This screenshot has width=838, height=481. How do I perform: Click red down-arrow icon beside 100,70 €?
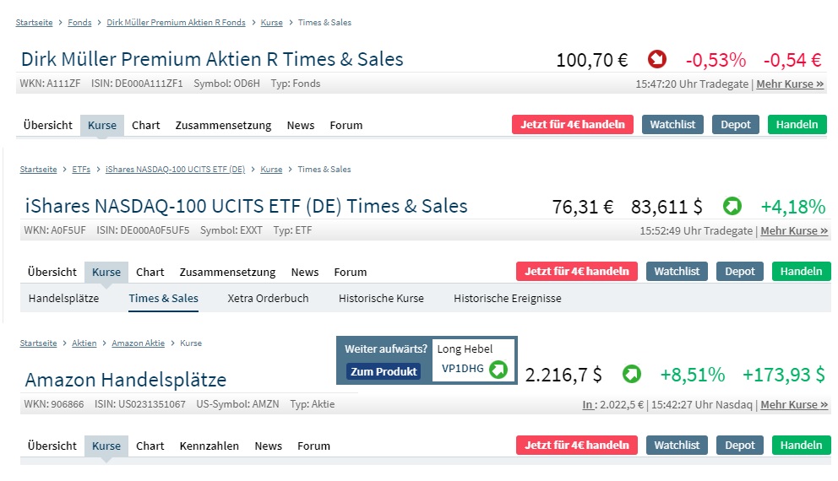click(x=656, y=60)
